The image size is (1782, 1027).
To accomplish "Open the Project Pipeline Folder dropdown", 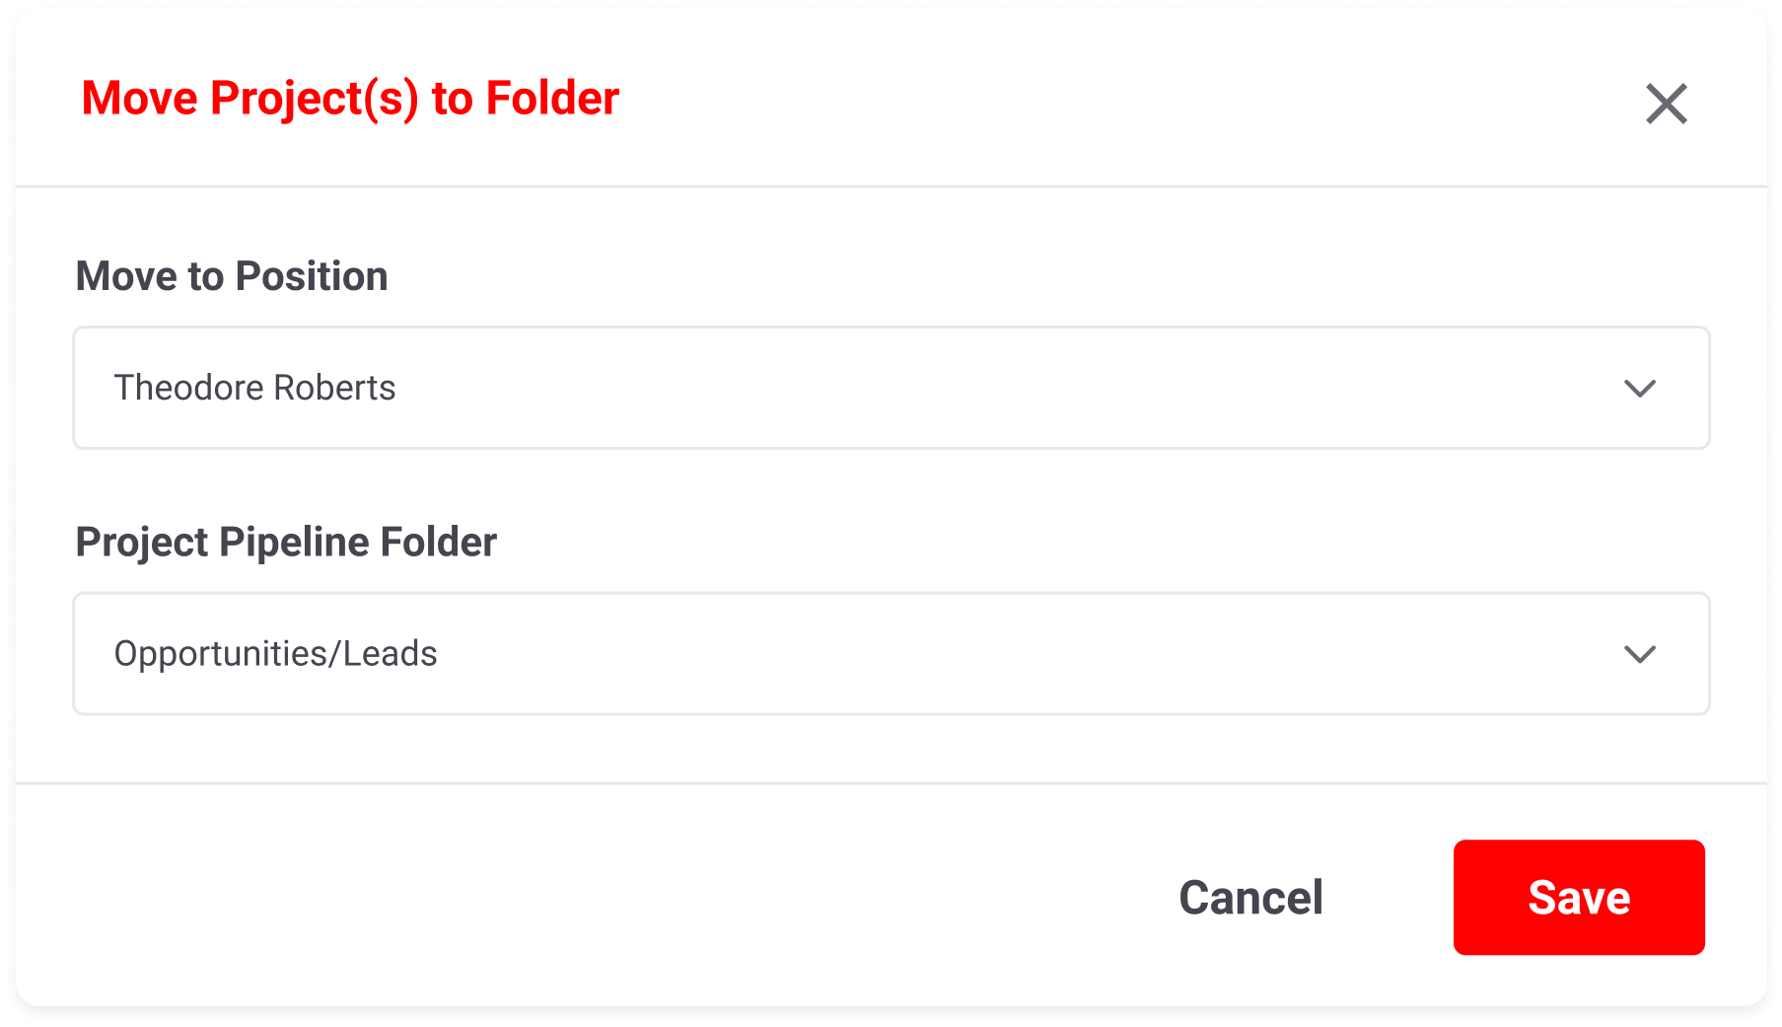I will (891, 653).
